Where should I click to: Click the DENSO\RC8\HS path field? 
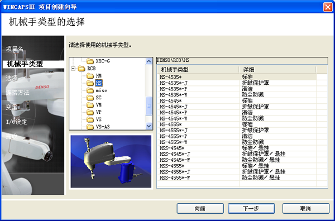pos(242,60)
